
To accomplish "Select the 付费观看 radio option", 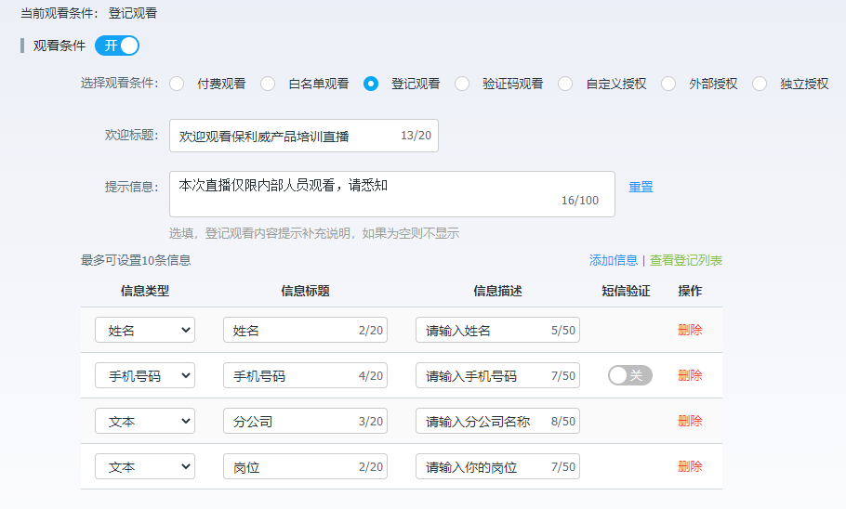I will click(177, 84).
